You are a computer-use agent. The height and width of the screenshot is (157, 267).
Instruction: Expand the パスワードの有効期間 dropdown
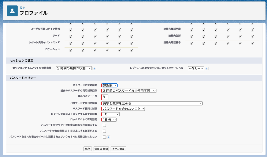point(110,85)
